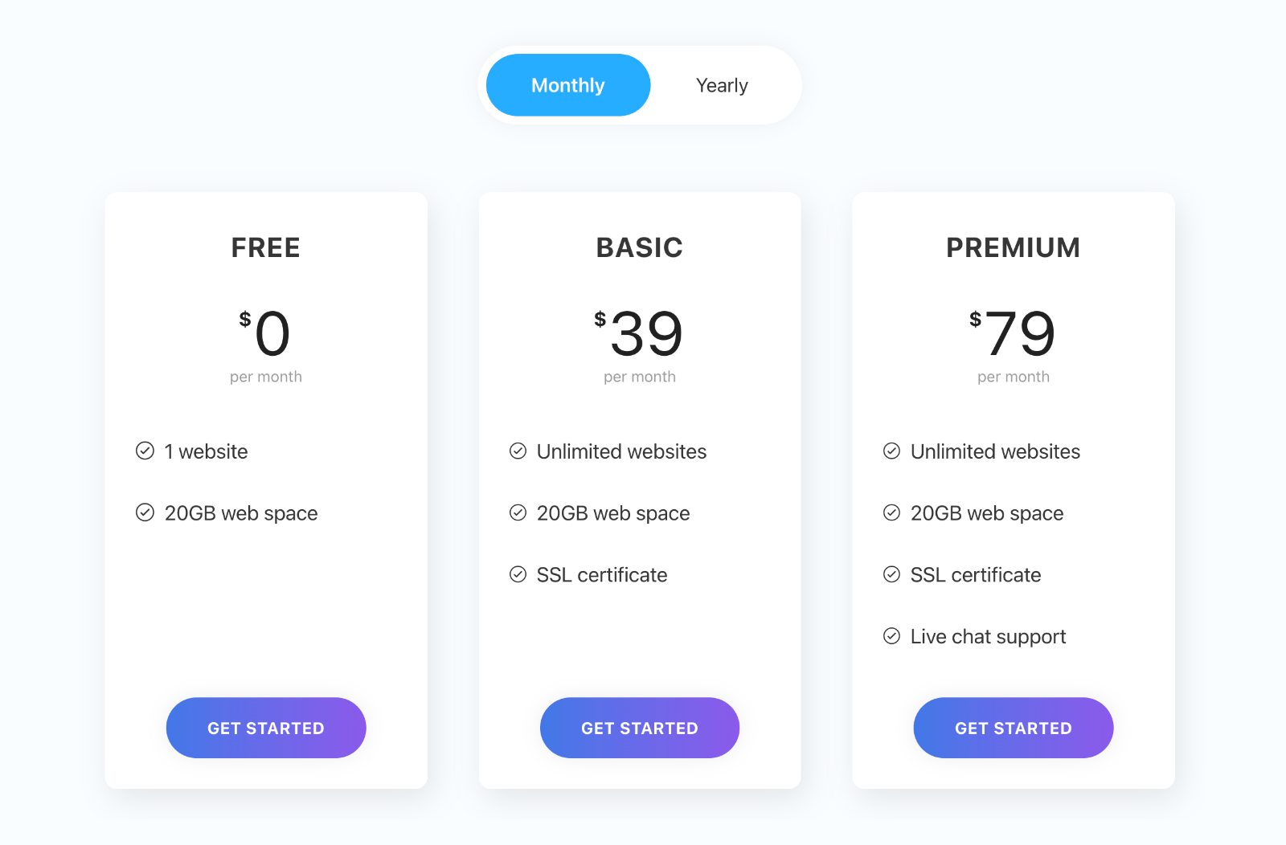
Task: Click Get Started on the FREE plan
Action: [x=265, y=728]
